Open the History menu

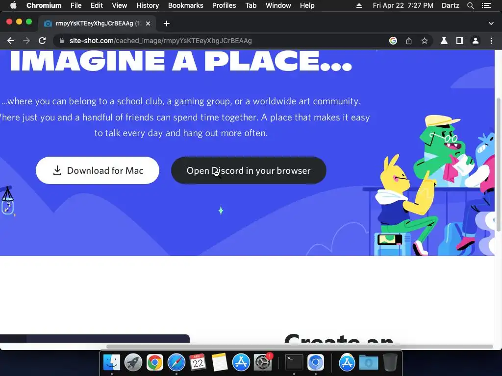pyautogui.click(x=148, y=5)
